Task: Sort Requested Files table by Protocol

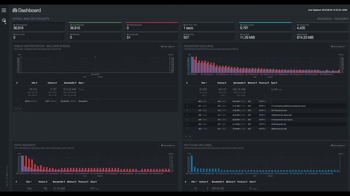Action: 264,83
